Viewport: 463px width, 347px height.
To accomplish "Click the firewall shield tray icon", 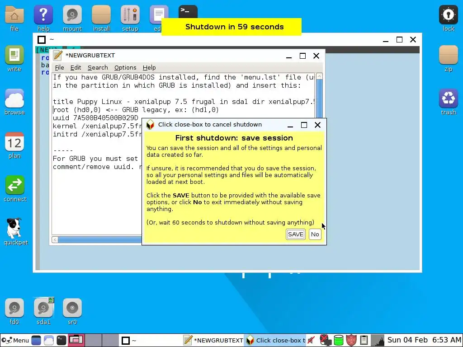I will 351,341.
